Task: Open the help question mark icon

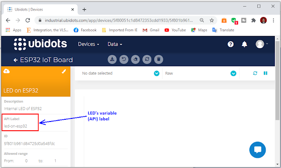Action: point(231,44)
